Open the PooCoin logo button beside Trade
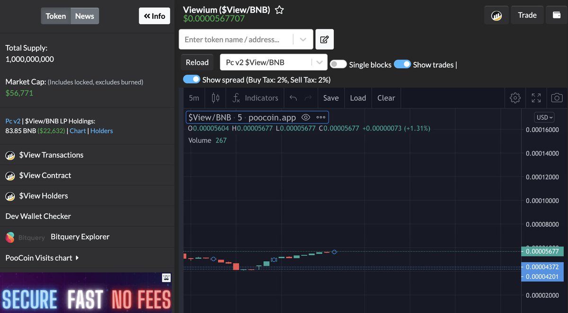 (x=497, y=15)
